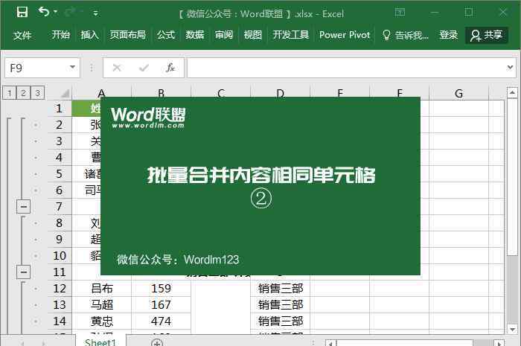Open the Sheet1 worksheet tab
The width and height of the screenshot is (521, 346).
(x=100, y=342)
